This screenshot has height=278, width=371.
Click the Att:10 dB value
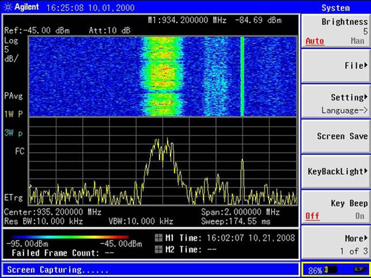[x=110, y=30]
